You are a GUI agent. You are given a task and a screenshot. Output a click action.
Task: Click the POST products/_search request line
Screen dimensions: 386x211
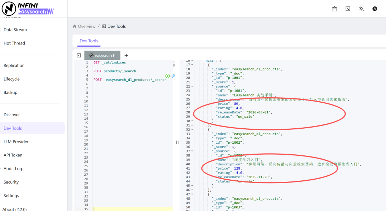[x=115, y=71]
